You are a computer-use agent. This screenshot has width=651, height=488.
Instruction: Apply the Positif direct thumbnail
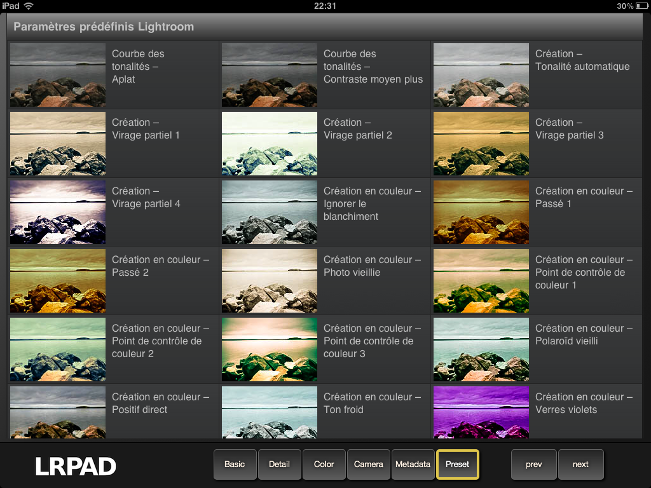58,412
